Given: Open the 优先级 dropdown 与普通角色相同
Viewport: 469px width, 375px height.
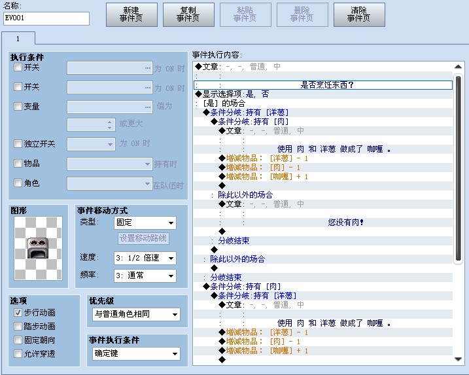Looking at the screenshot, I should point(137,314).
